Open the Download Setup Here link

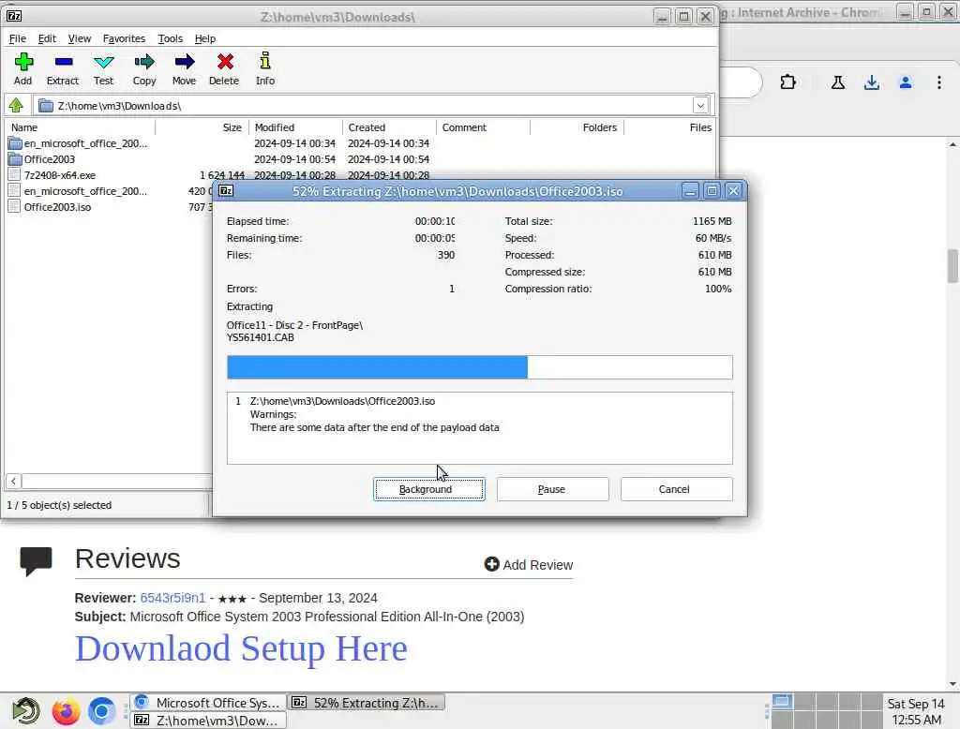pyautogui.click(x=241, y=648)
